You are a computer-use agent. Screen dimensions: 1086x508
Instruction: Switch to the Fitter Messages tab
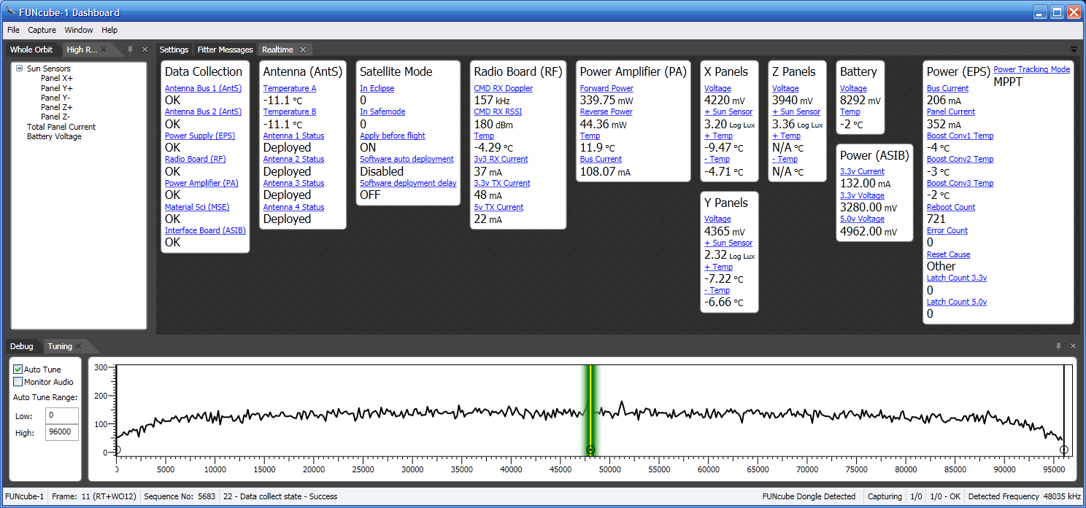[x=225, y=50]
